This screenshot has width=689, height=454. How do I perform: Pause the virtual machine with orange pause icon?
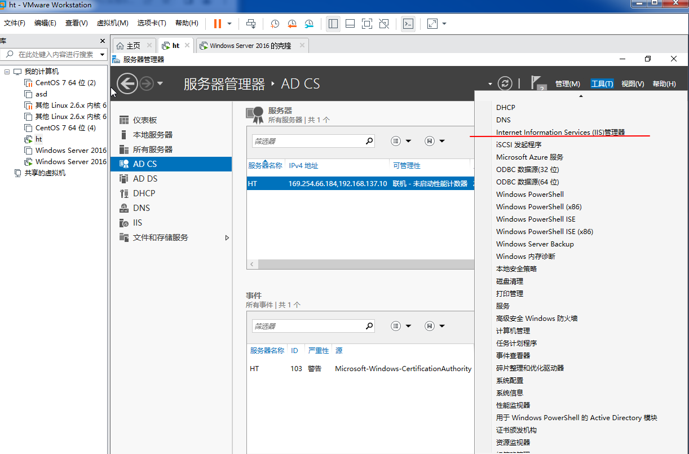(x=217, y=23)
